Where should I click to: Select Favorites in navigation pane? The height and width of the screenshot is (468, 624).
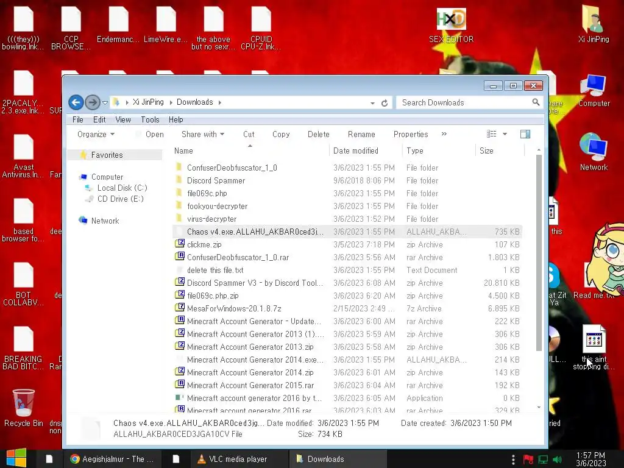[x=107, y=155]
